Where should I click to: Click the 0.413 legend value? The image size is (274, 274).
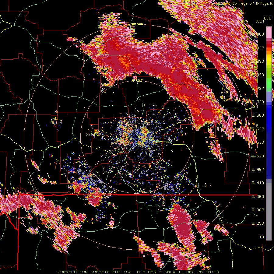click(x=258, y=183)
